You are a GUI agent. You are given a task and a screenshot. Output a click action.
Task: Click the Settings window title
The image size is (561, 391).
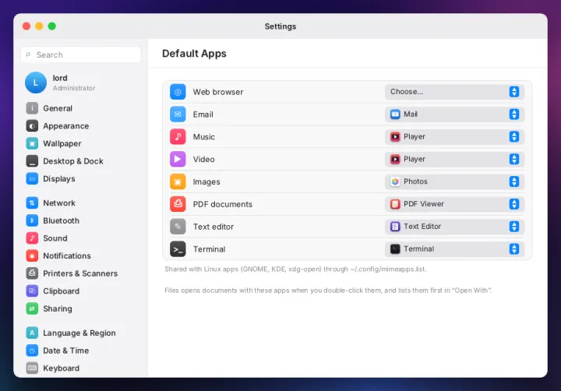click(280, 26)
